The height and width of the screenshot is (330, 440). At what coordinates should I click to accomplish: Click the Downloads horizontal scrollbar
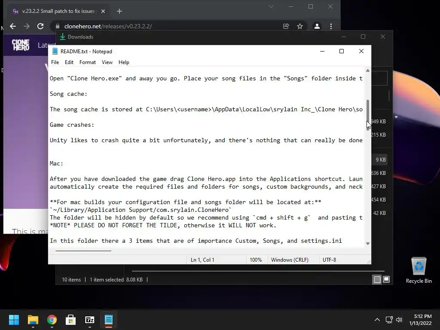point(258,271)
